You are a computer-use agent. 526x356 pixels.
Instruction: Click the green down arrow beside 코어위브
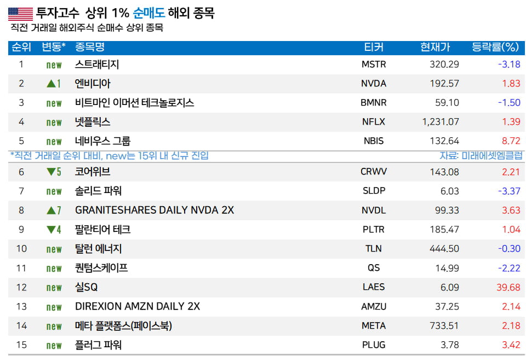point(50,172)
